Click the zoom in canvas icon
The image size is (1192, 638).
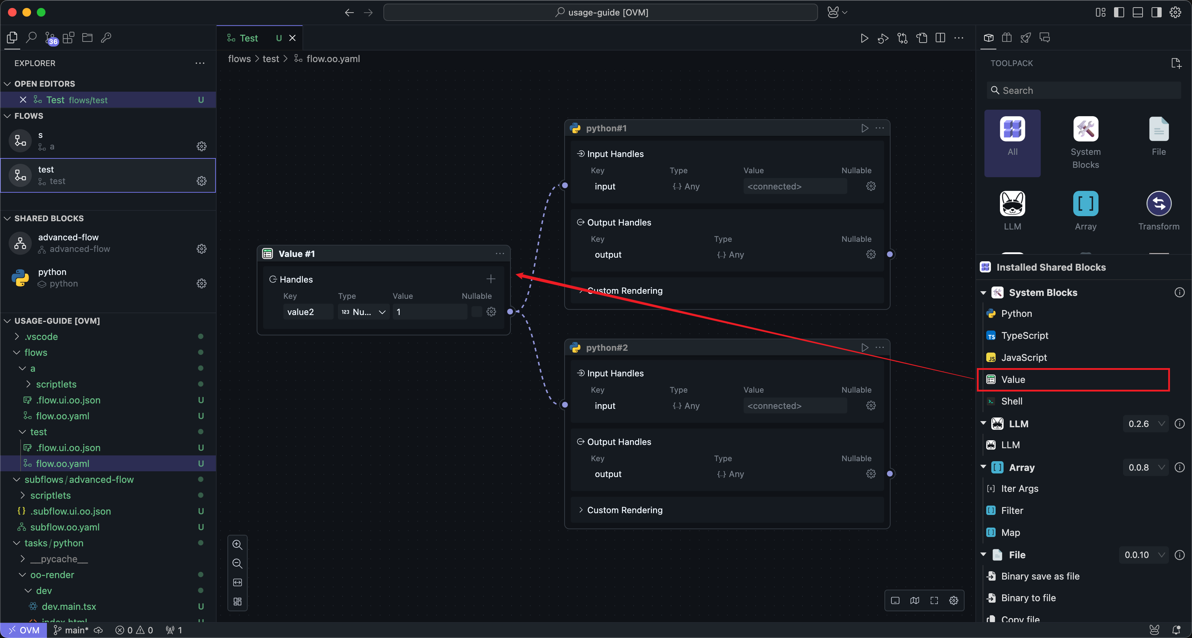[x=238, y=545]
